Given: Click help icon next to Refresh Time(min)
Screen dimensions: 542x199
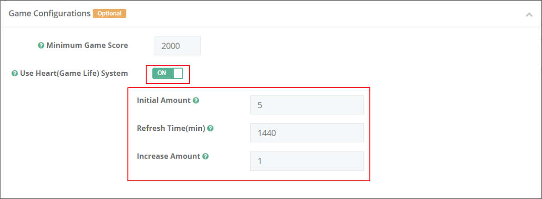Looking at the screenshot, I should click(x=210, y=129).
